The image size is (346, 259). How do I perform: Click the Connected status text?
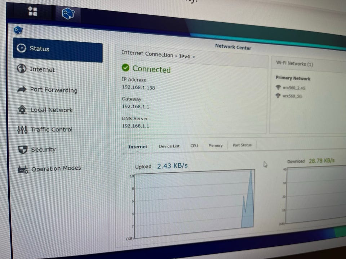[x=151, y=69]
